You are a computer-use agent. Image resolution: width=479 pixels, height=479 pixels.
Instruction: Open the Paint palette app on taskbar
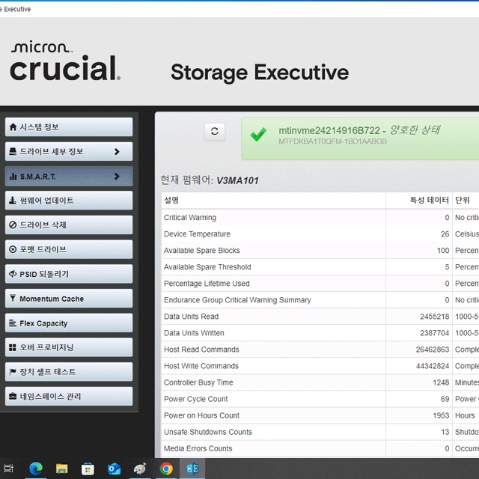pyautogui.click(x=140, y=469)
